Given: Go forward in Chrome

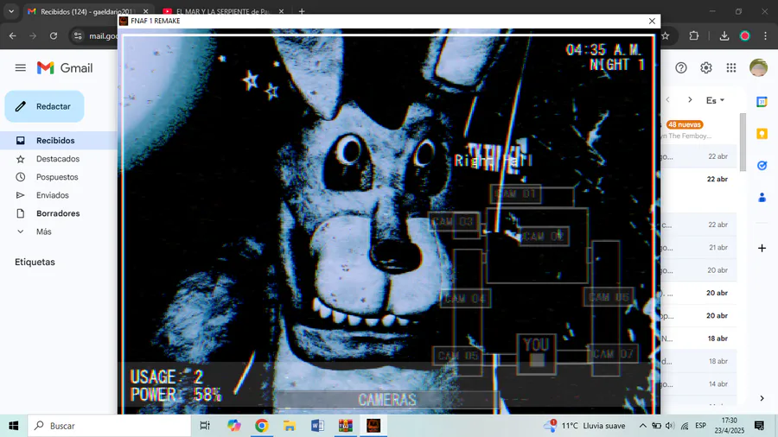Looking at the screenshot, I should pos(33,35).
